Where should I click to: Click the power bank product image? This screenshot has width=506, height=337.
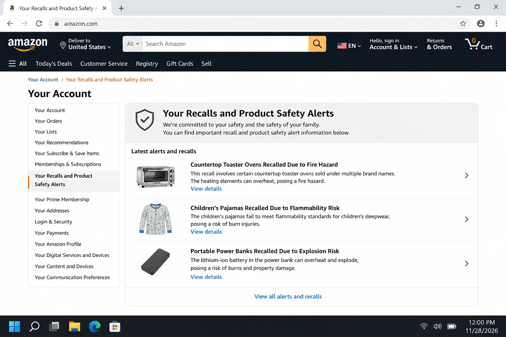(x=155, y=262)
